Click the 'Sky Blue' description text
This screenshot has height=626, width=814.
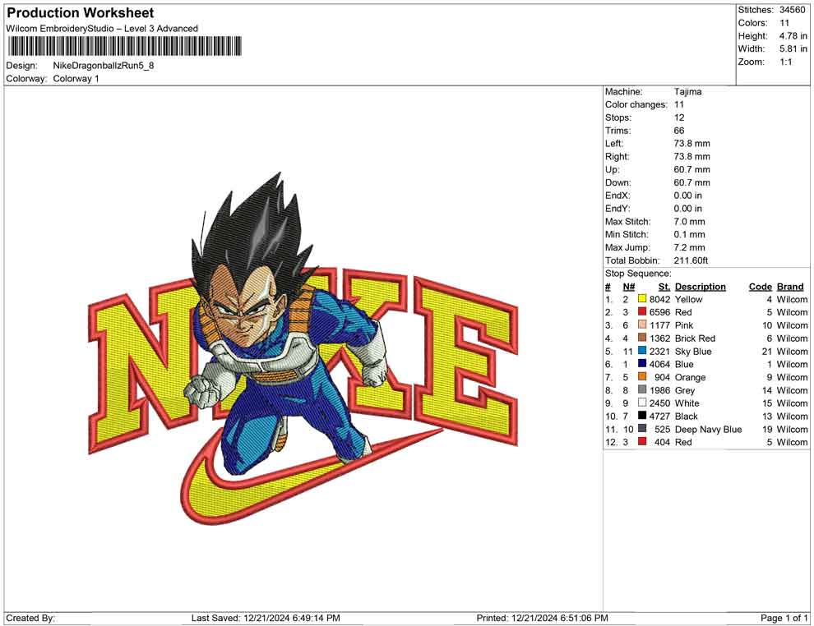pyautogui.click(x=693, y=351)
